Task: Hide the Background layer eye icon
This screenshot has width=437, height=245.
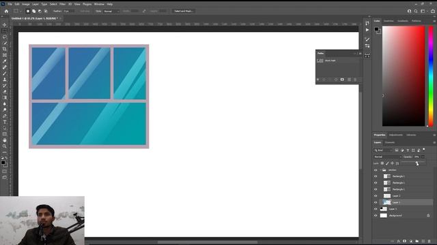Action: tap(376, 216)
